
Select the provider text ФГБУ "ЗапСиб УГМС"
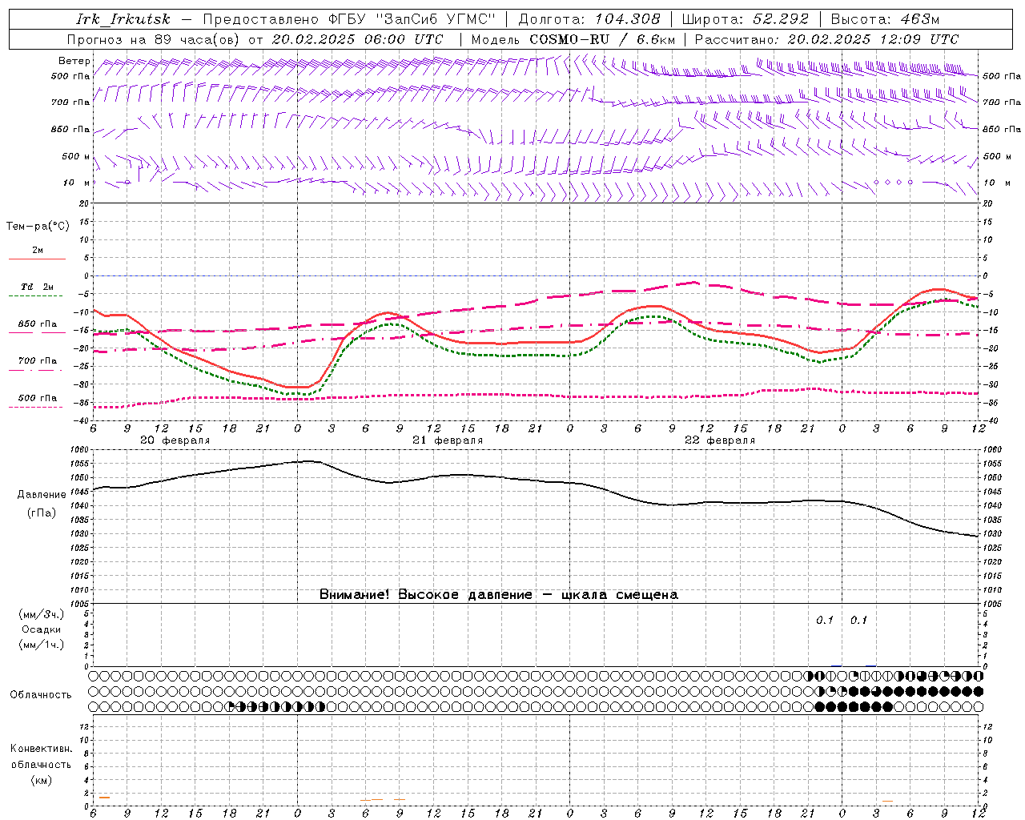click(412, 19)
